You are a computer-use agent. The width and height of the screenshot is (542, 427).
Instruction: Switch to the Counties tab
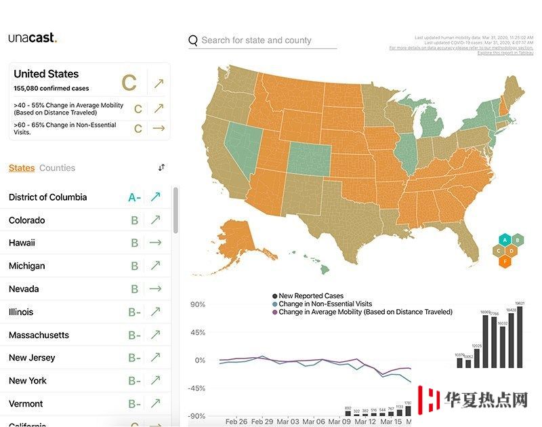tap(57, 168)
